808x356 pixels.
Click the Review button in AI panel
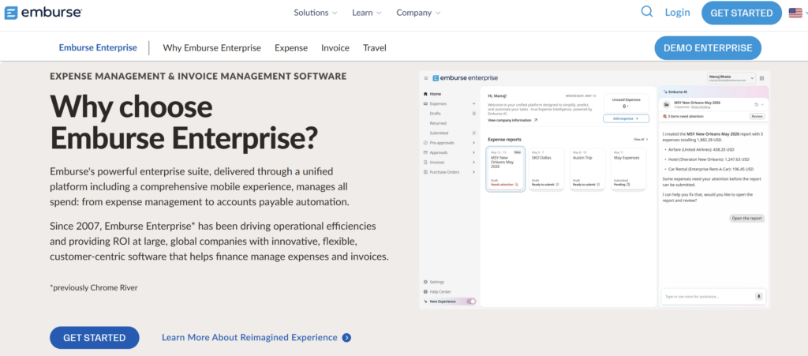coord(757,117)
